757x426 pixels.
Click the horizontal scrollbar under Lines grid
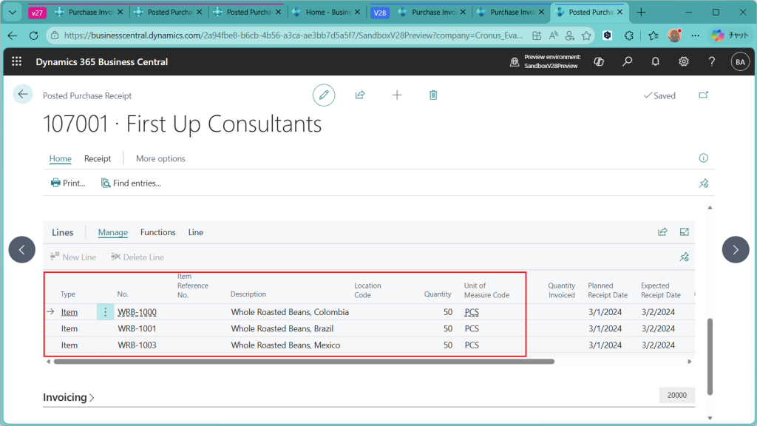pos(303,362)
